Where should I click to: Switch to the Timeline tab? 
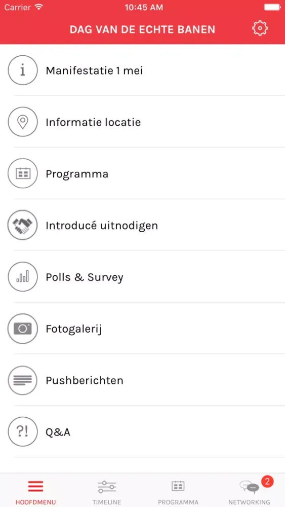[x=107, y=491]
